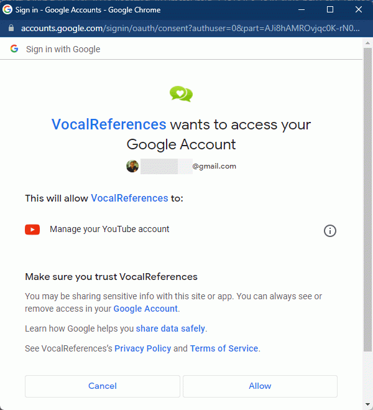Open the Terms of Service link
Screen dimensions: 373x410
click(x=224, y=348)
